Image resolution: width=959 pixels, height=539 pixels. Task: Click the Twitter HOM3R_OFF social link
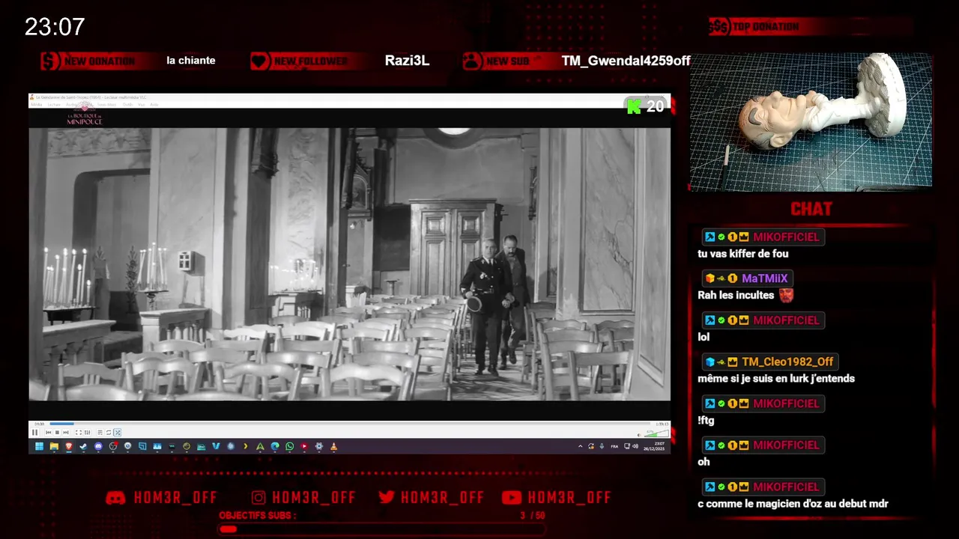coord(432,498)
